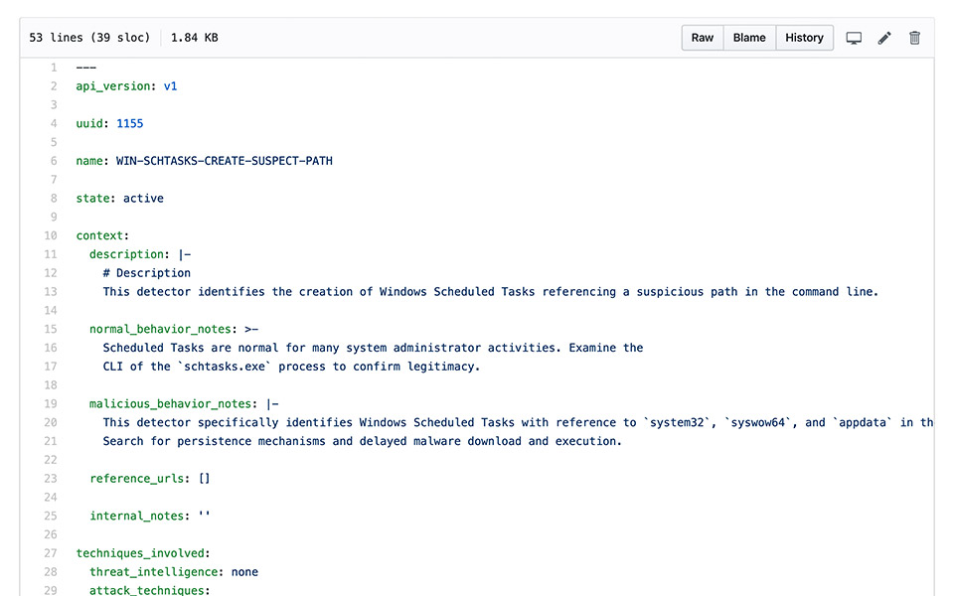The width and height of the screenshot is (954, 596).
Task: Select line number 4 for uuid
Action: (54, 123)
